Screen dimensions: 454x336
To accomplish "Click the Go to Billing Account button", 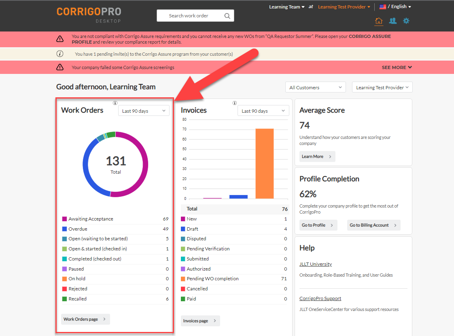I will [373, 225].
